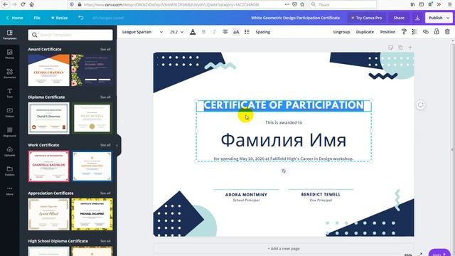The height and width of the screenshot is (256, 455).
Task: Click the add page plus icon above canvas
Action: click(x=410, y=48)
